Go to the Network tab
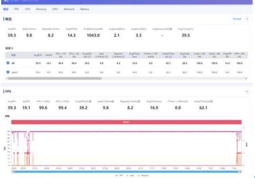255x178 pixels. click(x=69, y=8)
